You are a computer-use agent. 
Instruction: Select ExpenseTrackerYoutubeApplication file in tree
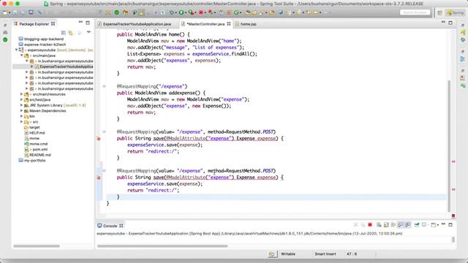point(67,66)
